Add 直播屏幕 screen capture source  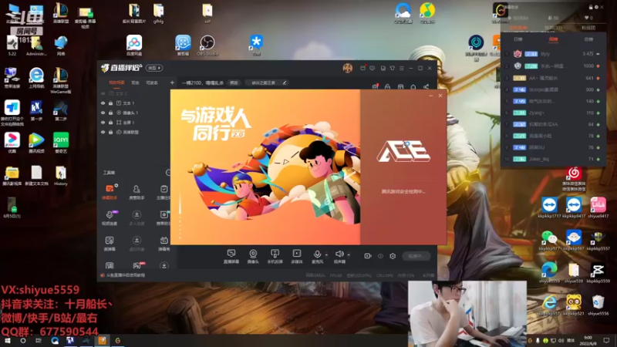pyautogui.click(x=231, y=256)
